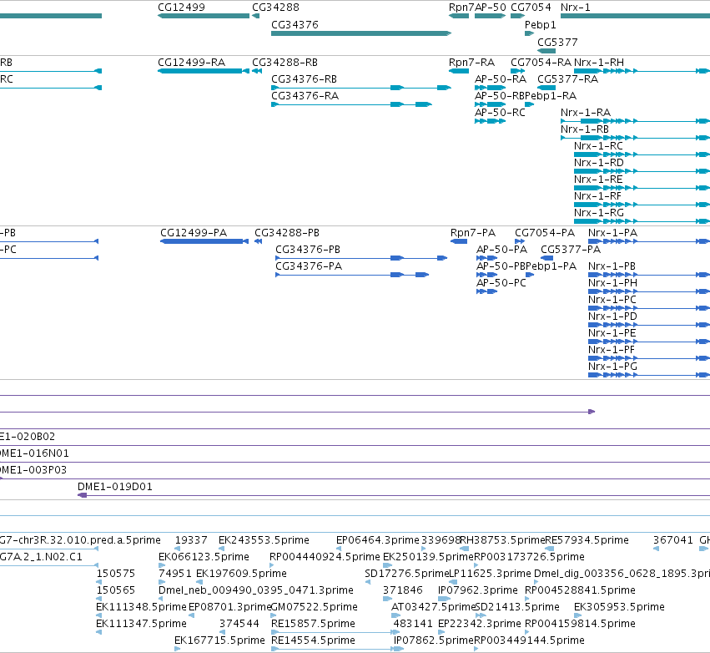Select the Nrx-1-PD protein label
Viewport: 710px width, 653px height.
(612, 316)
